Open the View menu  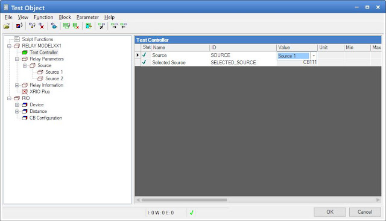point(23,18)
